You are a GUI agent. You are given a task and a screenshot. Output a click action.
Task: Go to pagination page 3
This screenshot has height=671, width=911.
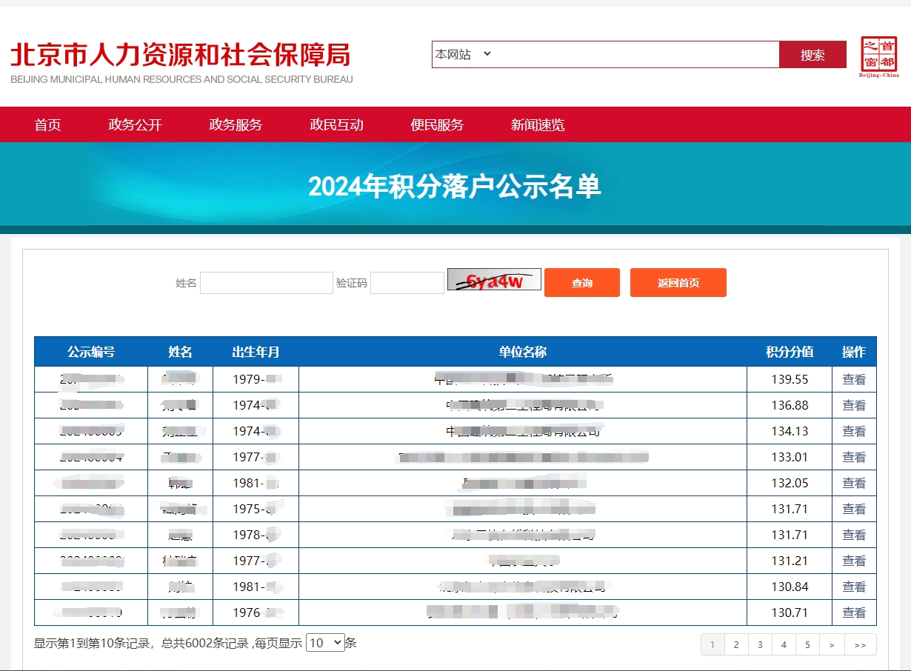click(x=760, y=644)
